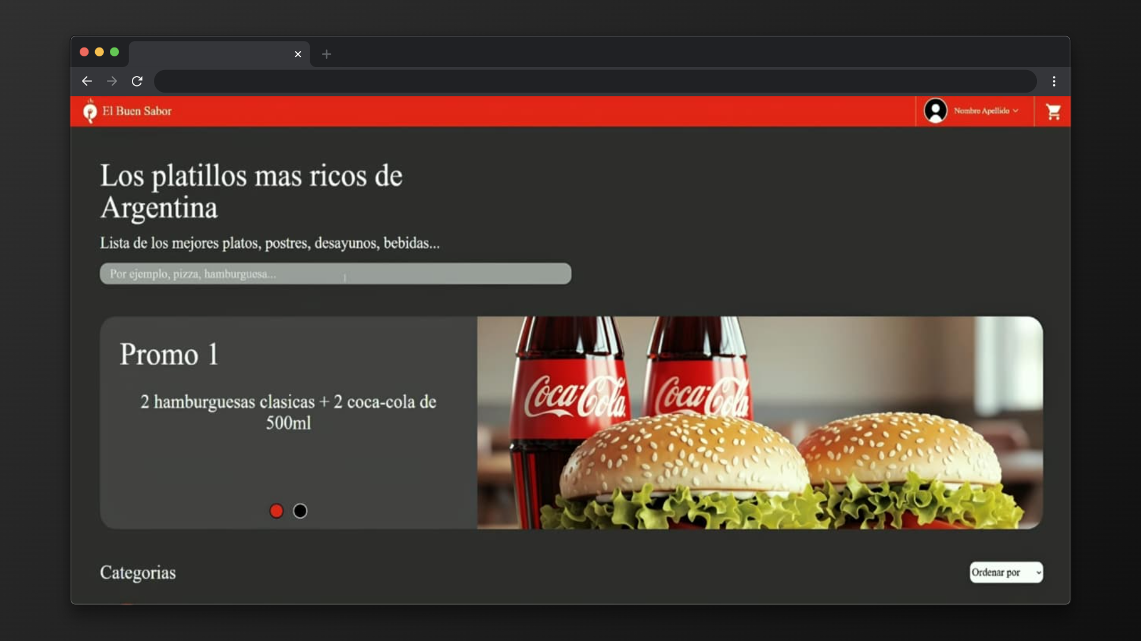Open the browser three-dot menu

pos(1054,81)
